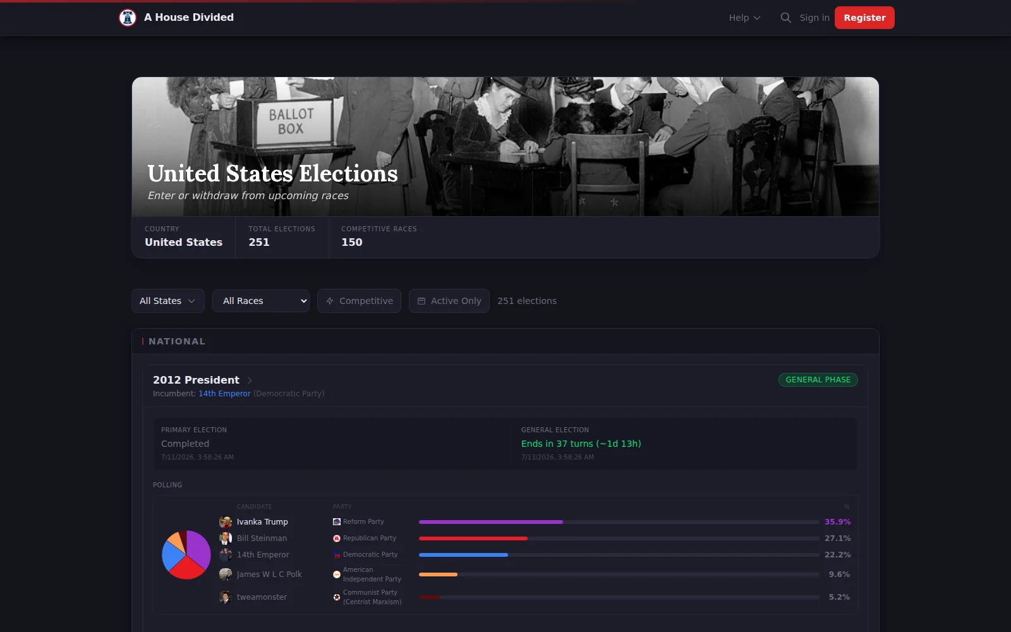1011x632 pixels.
Task: Click the Sign in link
Action: 814,18
